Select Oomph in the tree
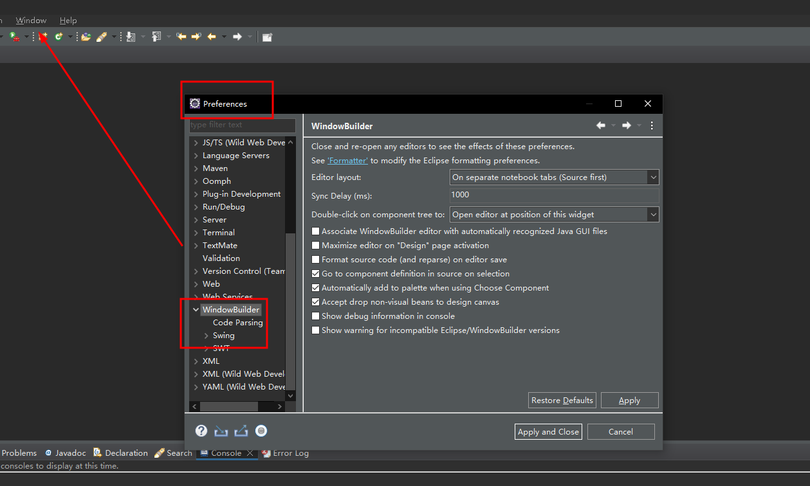Image resolution: width=810 pixels, height=486 pixels. coord(217,181)
